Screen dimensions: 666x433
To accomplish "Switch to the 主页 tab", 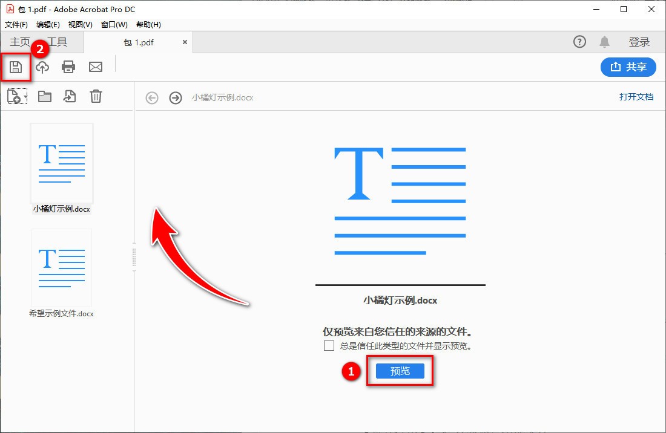I will 19,42.
